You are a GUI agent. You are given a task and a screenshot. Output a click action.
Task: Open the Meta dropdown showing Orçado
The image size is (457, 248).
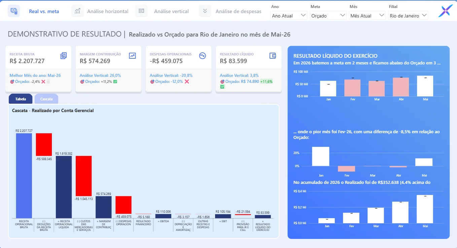[328, 15]
